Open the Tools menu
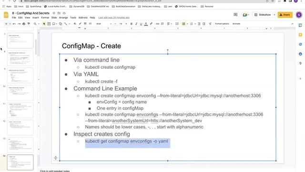This screenshot has height=172, width=305. [x=73, y=18]
